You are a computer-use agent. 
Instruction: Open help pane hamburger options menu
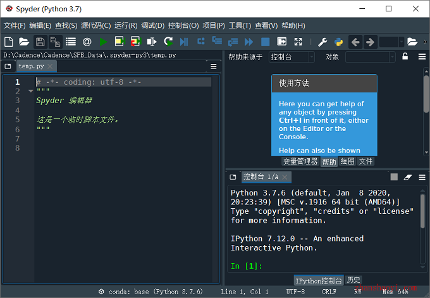click(422, 57)
